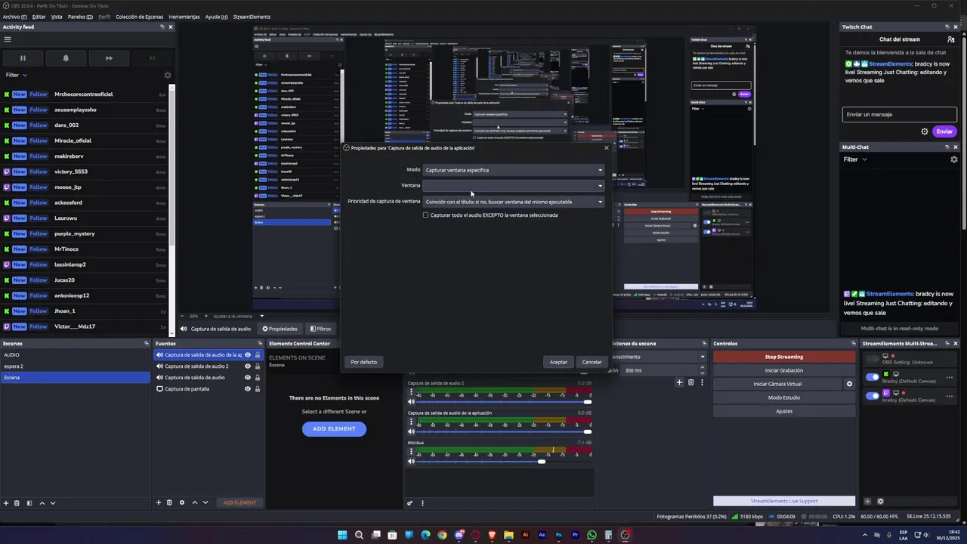Open the scene filters icon in Escenas
967x544 pixels.
[x=29, y=503]
